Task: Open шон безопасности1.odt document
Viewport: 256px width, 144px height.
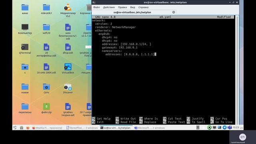Action: [x=68, y=27]
